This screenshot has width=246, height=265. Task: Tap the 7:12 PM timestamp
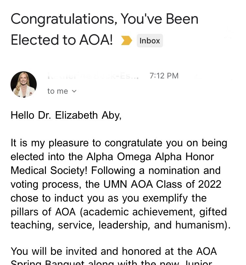coord(164,76)
